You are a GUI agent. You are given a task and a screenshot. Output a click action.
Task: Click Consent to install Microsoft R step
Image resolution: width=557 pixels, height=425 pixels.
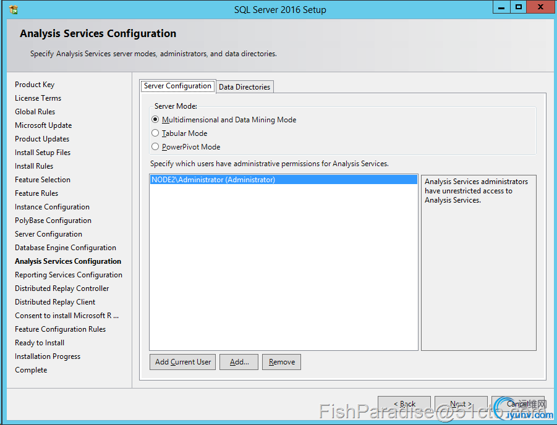click(x=67, y=316)
